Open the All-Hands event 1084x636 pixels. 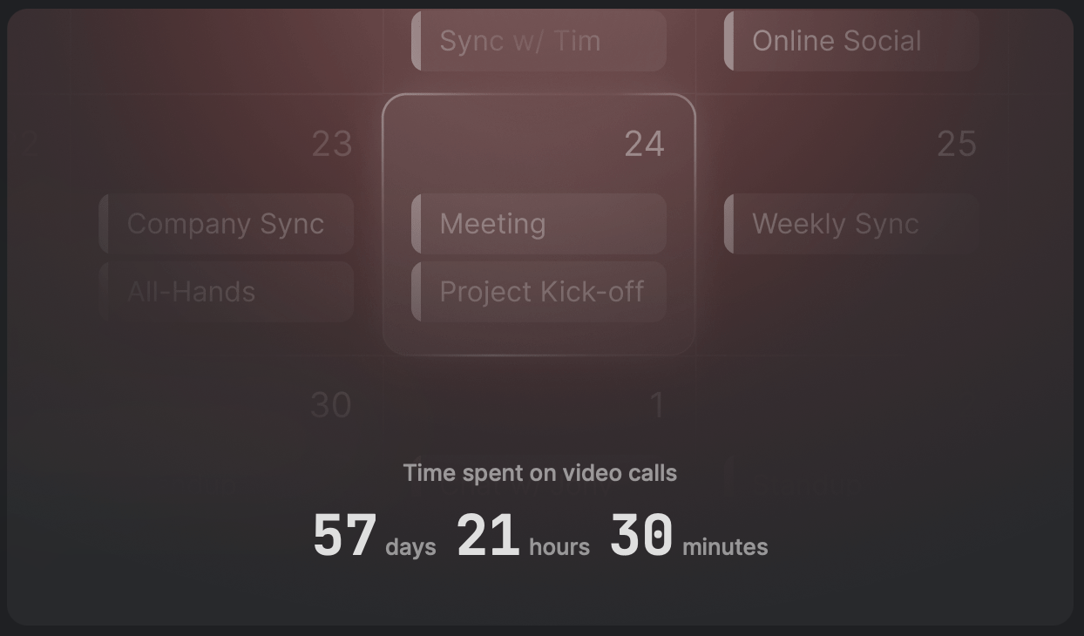[x=227, y=292]
